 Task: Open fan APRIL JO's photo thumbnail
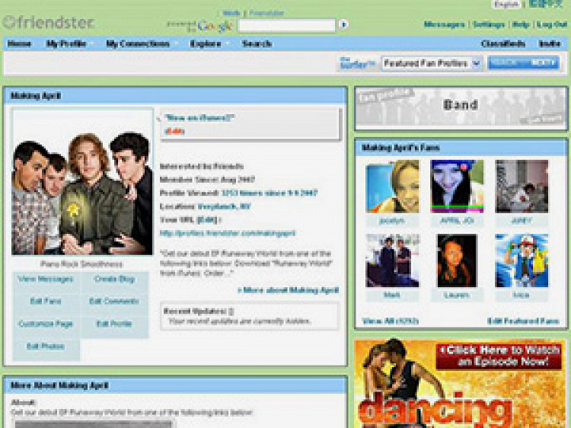tap(457, 186)
